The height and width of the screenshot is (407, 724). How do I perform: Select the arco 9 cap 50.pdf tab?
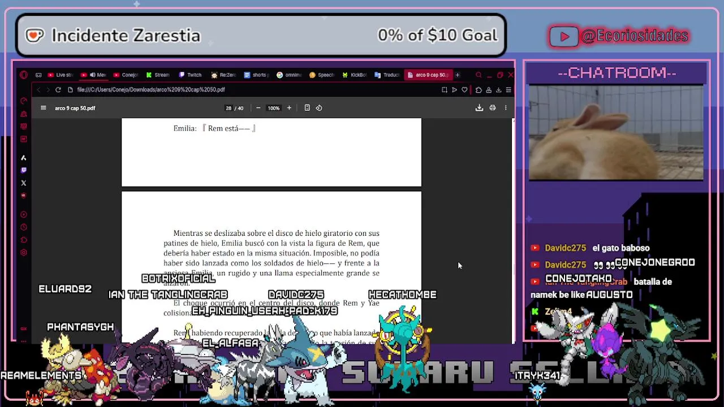428,75
